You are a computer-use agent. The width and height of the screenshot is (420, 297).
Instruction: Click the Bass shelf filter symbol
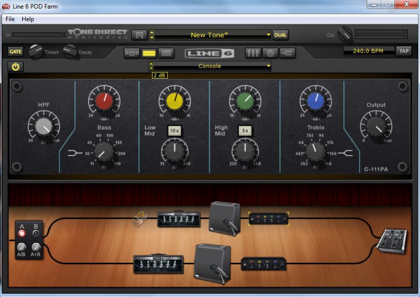coord(75,153)
